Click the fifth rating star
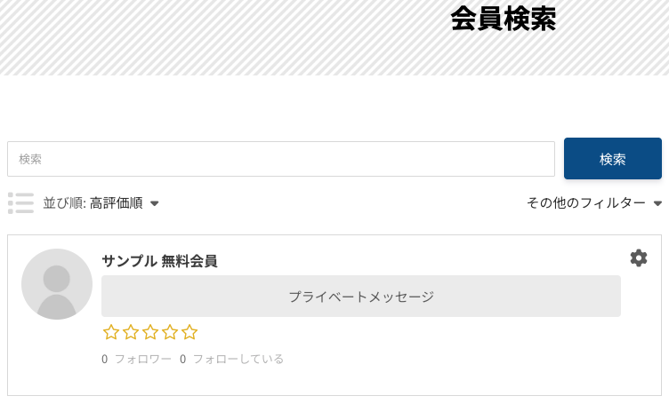Screen dimensions: 669x404 pos(189,332)
